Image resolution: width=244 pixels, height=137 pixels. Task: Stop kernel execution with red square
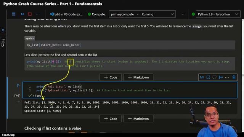(30, 14)
